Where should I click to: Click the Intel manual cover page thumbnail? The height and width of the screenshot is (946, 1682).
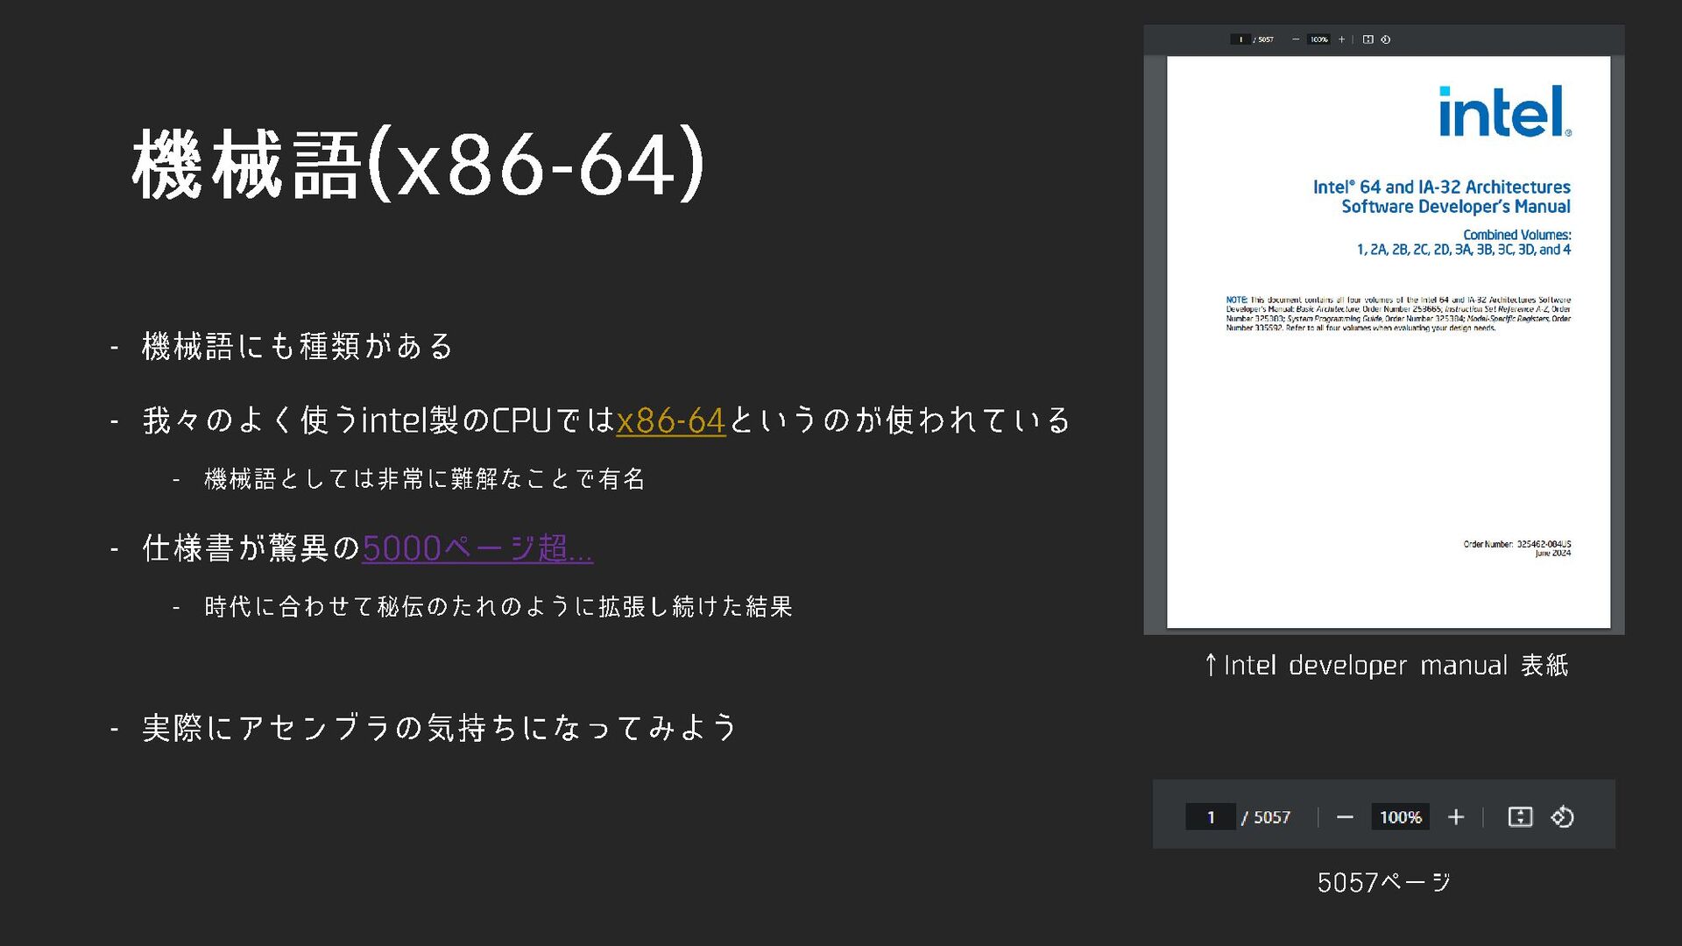pyautogui.click(x=1389, y=342)
